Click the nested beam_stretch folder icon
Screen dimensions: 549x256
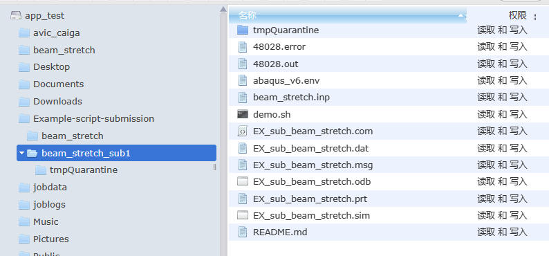tap(32, 136)
